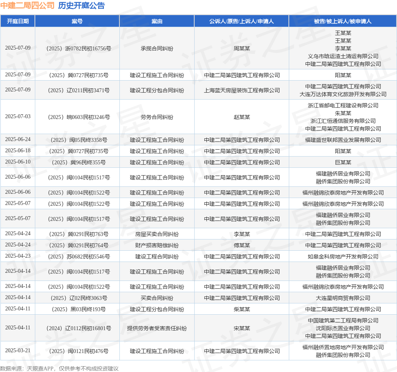Click date 2025-06-24

pos(18,139)
